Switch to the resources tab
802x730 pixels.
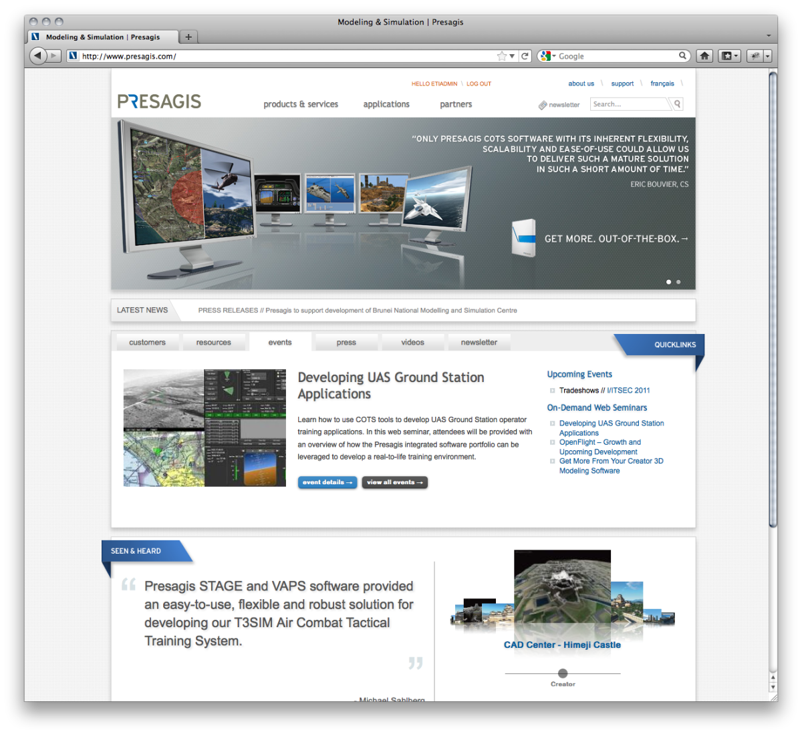pos(213,342)
